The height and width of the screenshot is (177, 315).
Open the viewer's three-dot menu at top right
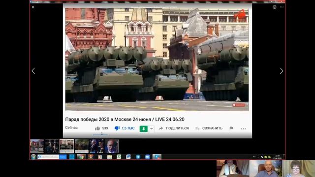coord(282,7)
